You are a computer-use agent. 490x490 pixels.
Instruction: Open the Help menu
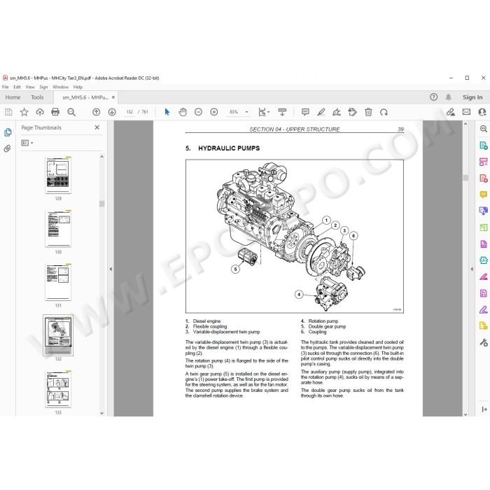(78, 87)
